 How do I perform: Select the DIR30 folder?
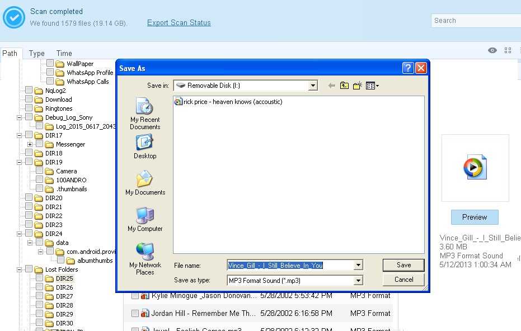(64, 323)
